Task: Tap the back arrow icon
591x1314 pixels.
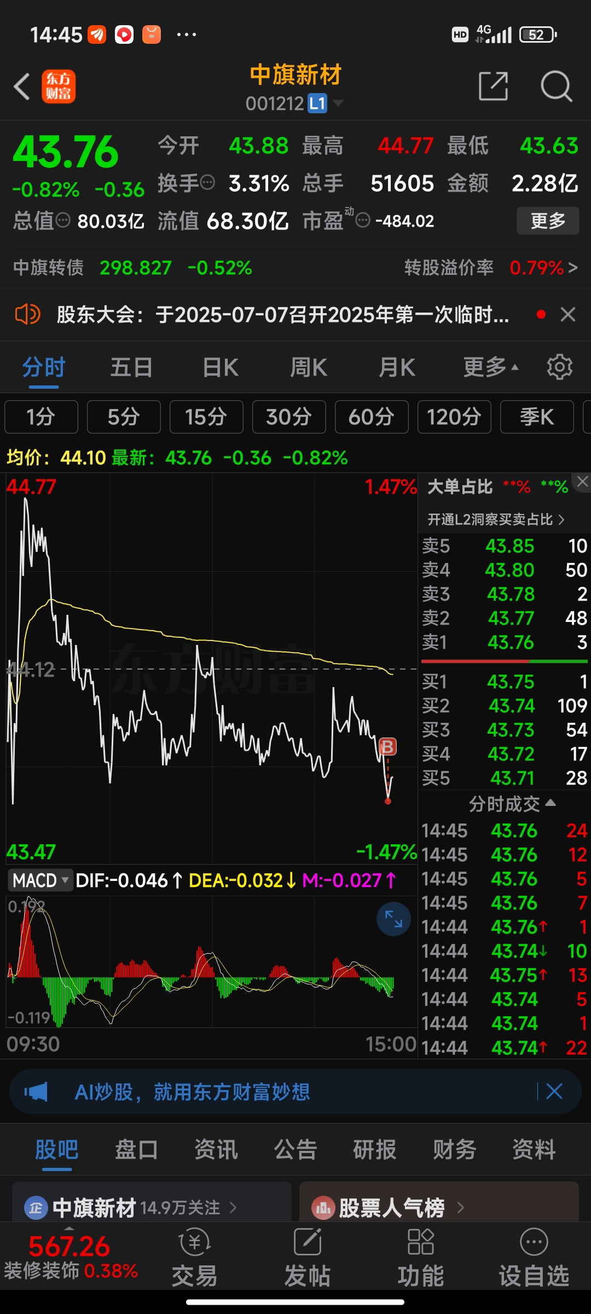Action: pos(22,87)
